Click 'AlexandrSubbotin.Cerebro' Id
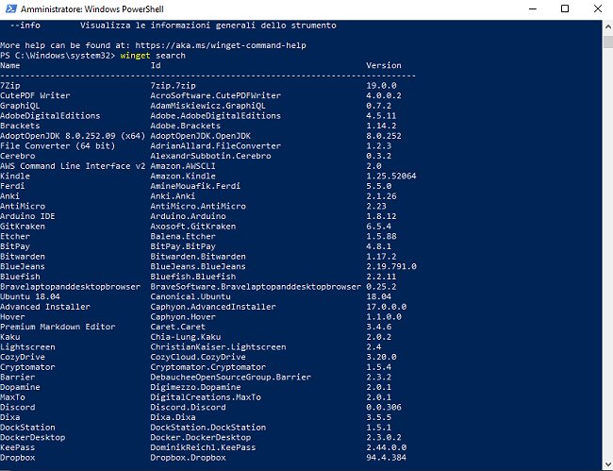The height and width of the screenshot is (471, 613). click(x=210, y=156)
